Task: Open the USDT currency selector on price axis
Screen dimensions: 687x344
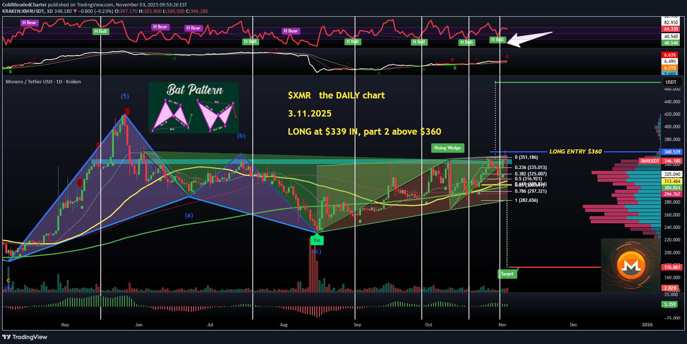Action: tap(671, 82)
